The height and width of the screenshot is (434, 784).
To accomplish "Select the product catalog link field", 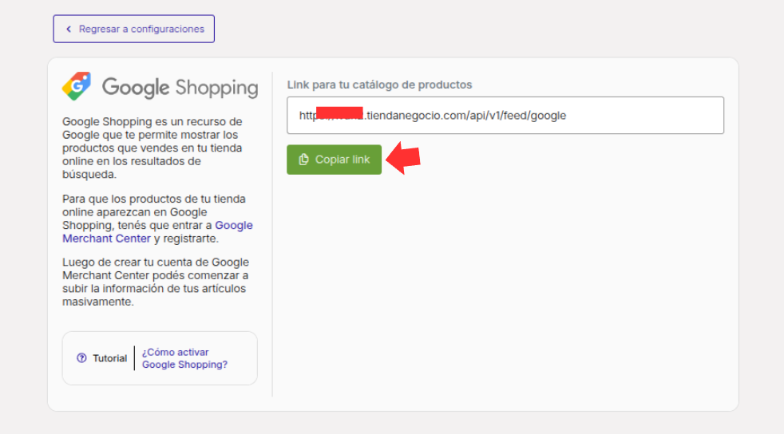I will [x=505, y=116].
